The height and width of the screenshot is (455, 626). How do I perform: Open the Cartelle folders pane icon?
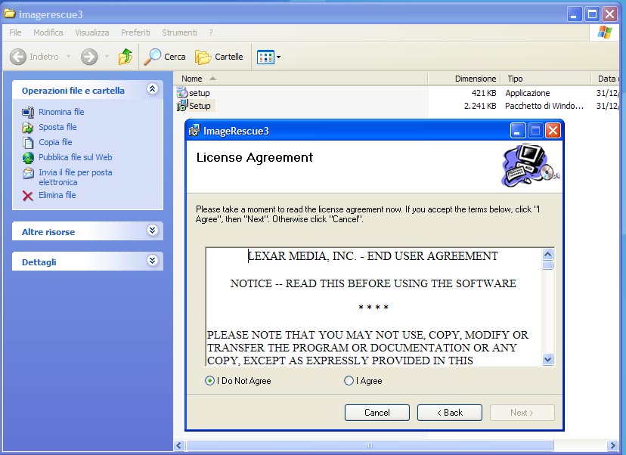coord(203,57)
